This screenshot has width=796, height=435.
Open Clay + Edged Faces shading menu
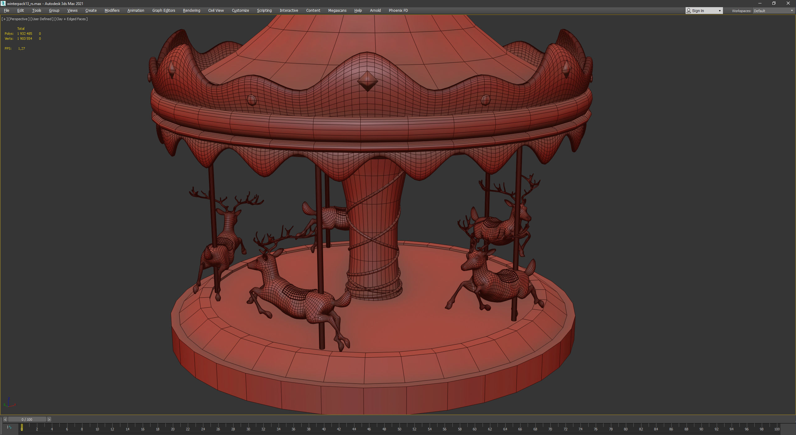(71, 19)
